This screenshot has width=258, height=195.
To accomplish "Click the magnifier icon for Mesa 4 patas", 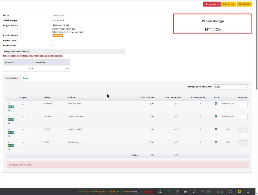I will 9,149.
